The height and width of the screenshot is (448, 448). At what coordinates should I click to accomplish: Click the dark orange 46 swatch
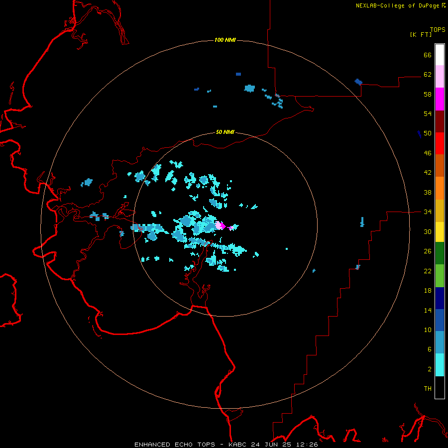(x=440, y=165)
